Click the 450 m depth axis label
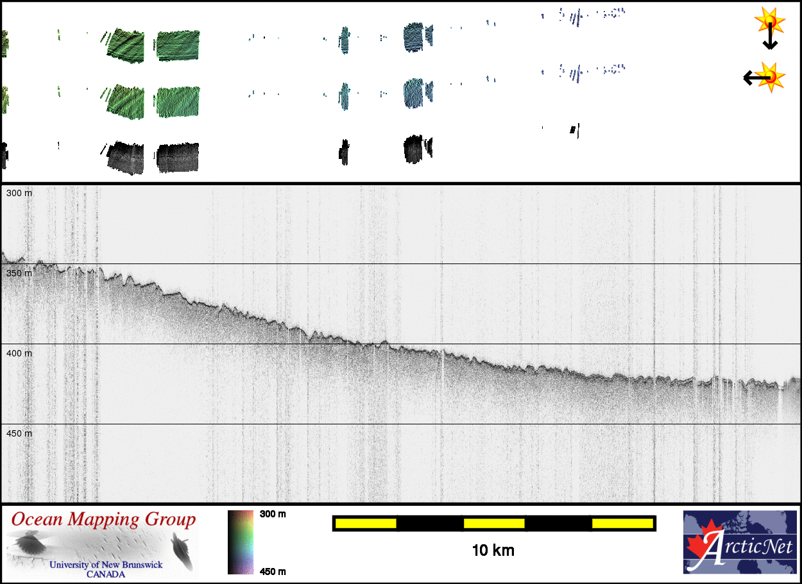 click(19, 433)
